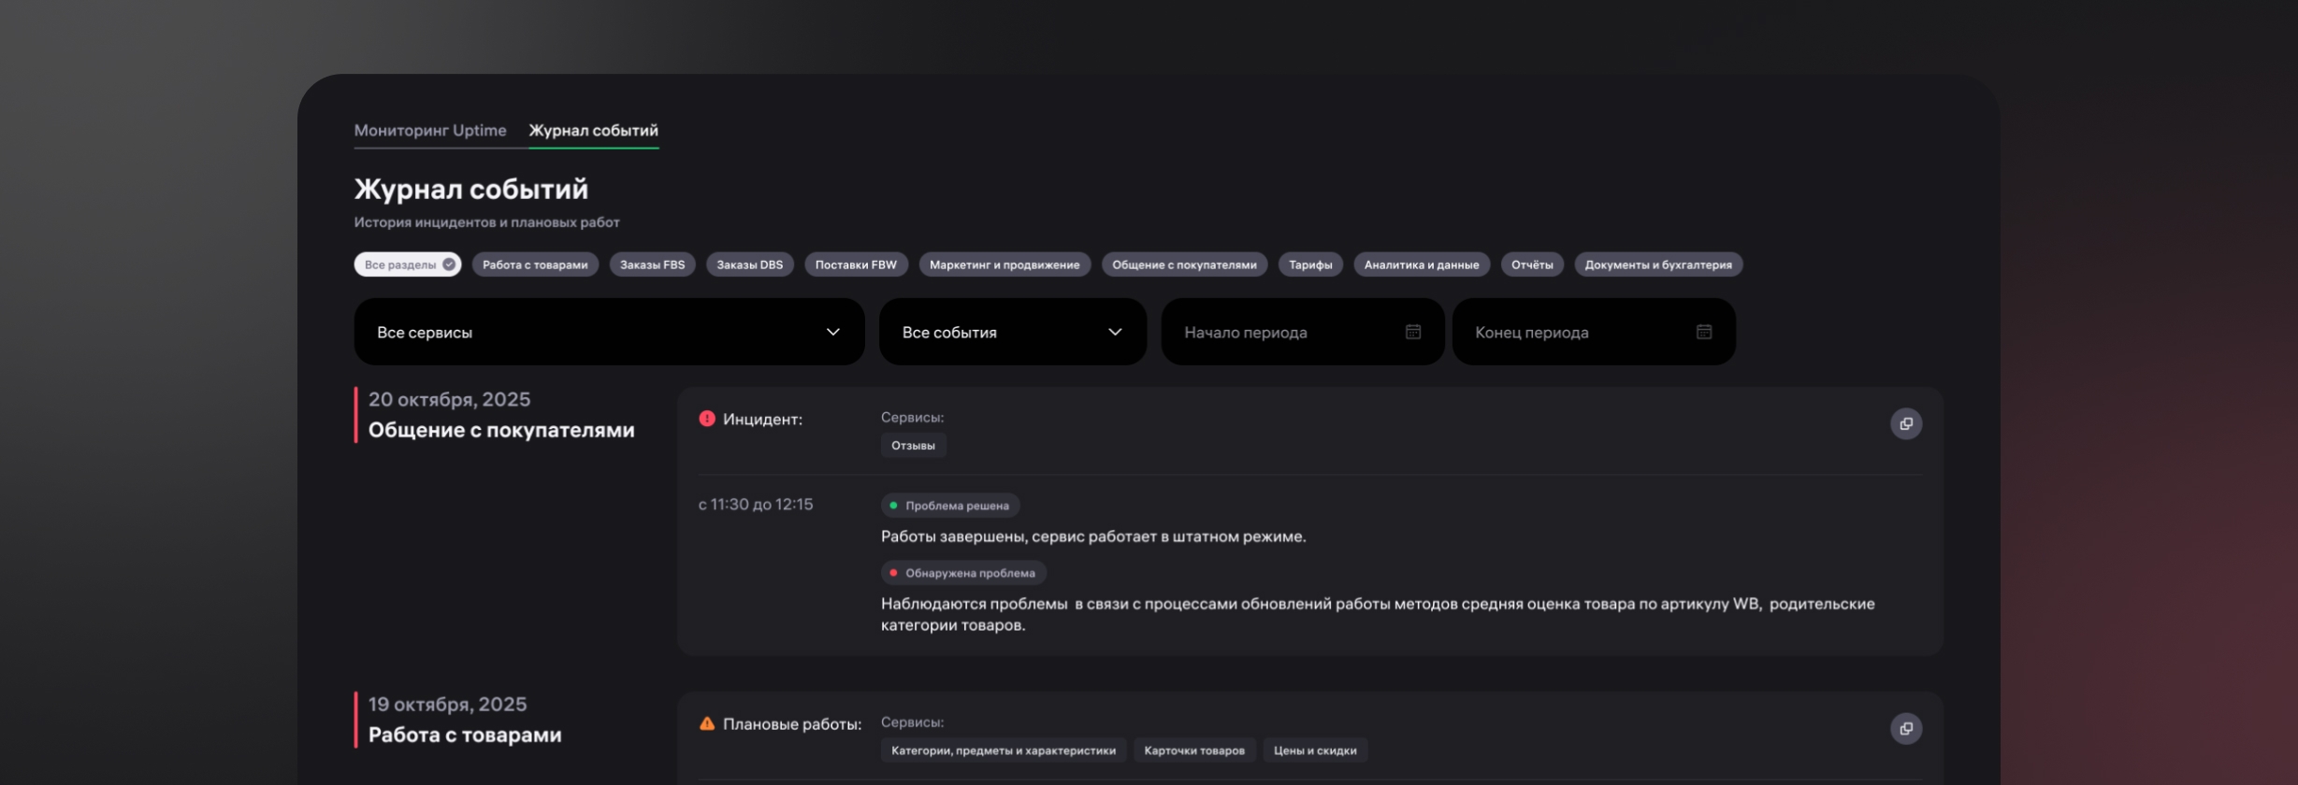Select the Журнал событий tab
This screenshot has width=2298, height=785.
(593, 131)
